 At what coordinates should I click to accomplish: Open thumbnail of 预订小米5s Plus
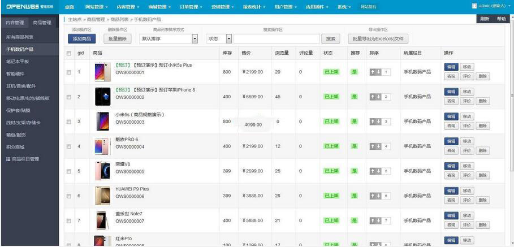[x=102, y=72]
